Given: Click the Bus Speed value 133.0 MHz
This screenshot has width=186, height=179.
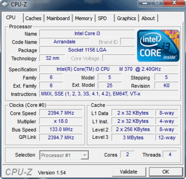Looking at the screenshot, I should [x=61, y=129].
